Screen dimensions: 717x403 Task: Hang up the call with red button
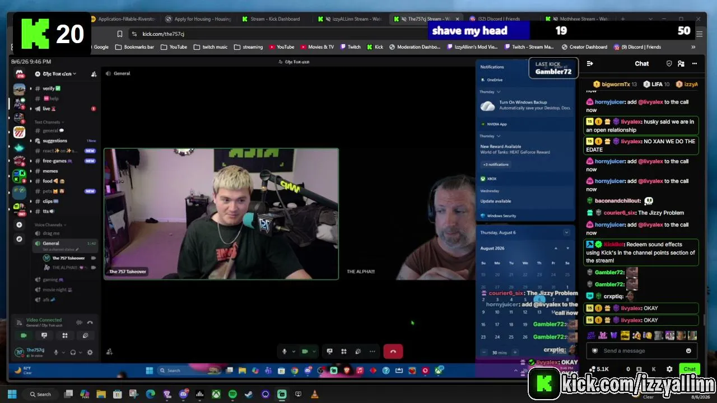pos(393,352)
